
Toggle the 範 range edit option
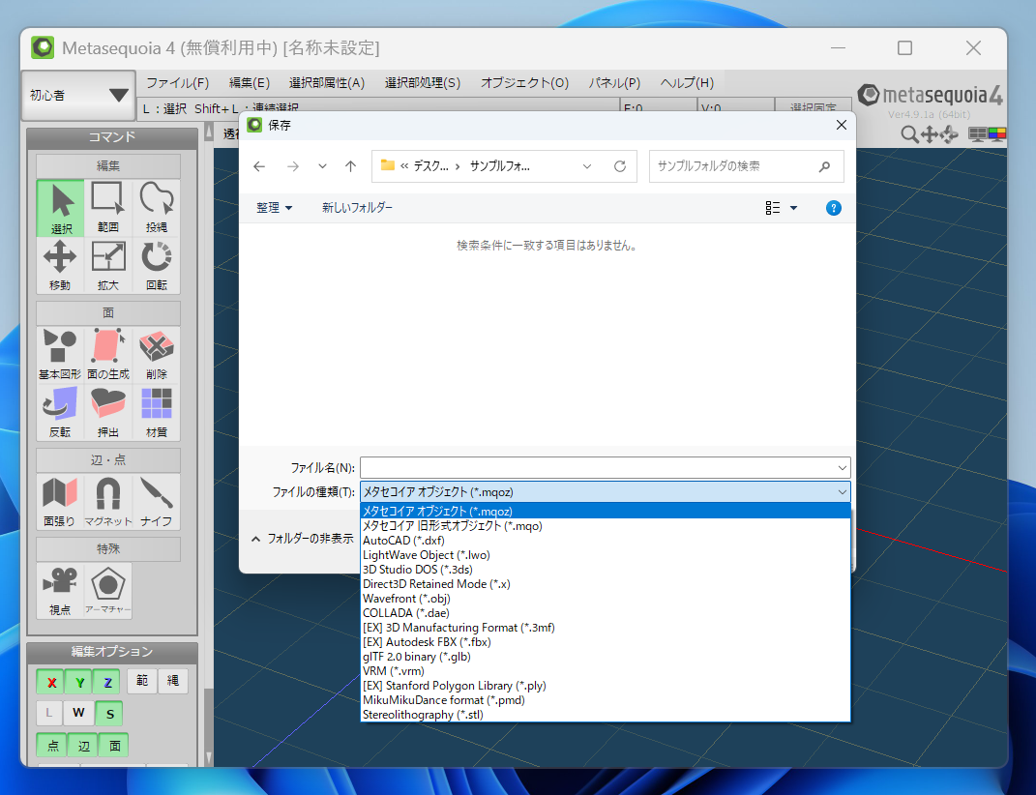click(x=142, y=681)
